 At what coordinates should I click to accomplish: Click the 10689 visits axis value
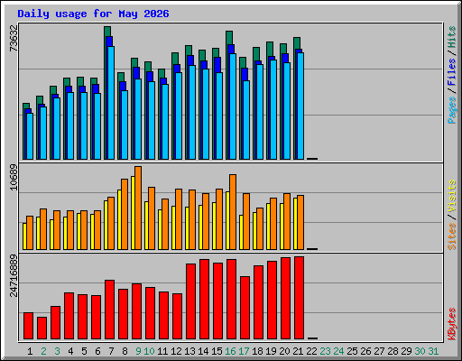point(14,177)
